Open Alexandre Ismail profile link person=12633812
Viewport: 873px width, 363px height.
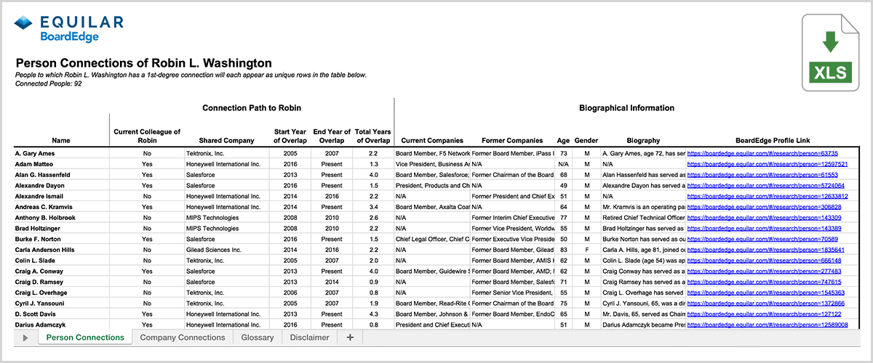pos(768,196)
